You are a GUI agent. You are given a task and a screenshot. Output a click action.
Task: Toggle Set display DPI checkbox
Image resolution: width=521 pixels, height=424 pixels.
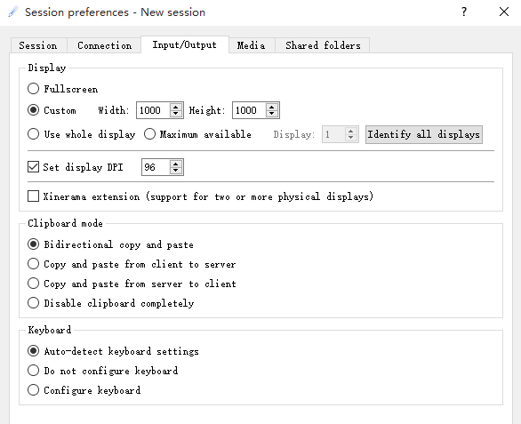click(x=33, y=167)
